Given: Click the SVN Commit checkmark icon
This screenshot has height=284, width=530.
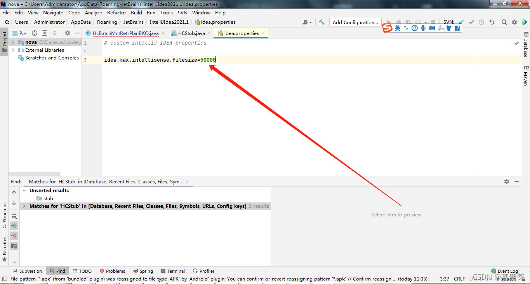Looking at the screenshot, I should click(471, 22).
